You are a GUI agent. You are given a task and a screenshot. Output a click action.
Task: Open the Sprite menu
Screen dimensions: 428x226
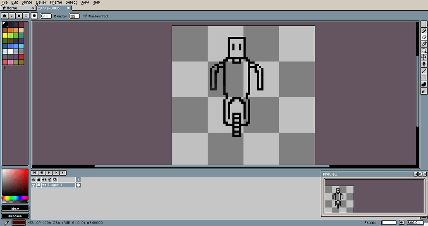27,2
